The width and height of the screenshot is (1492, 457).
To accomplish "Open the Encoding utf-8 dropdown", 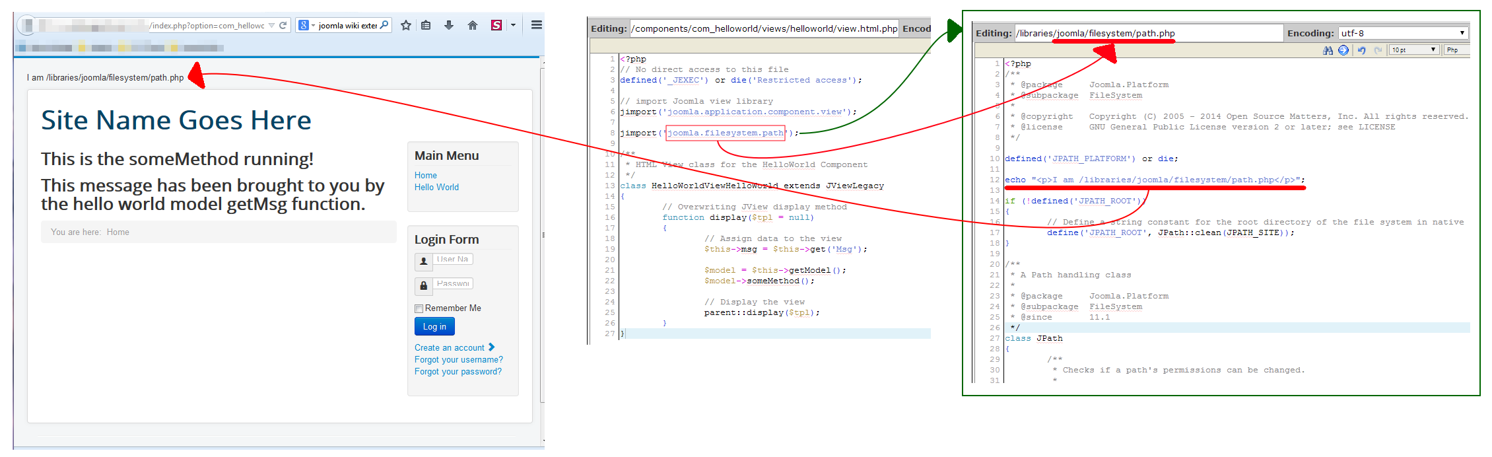I will (1403, 33).
